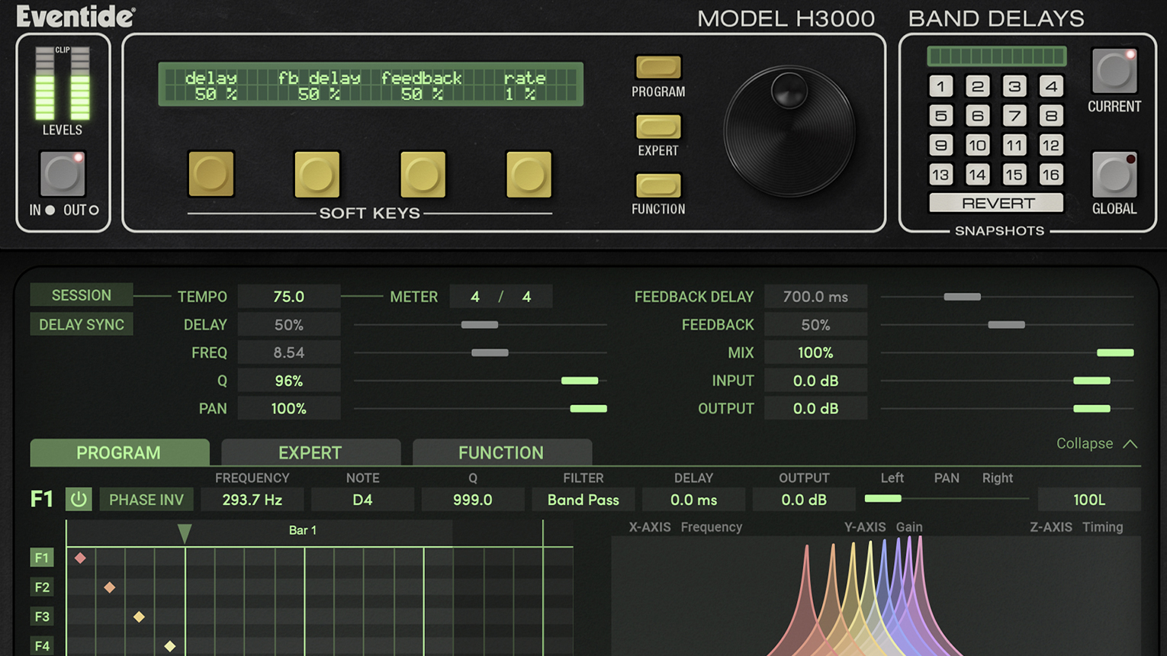Open the NOTE selector showing D4
The width and height of the screenshot is (1167, 656).
362,500
